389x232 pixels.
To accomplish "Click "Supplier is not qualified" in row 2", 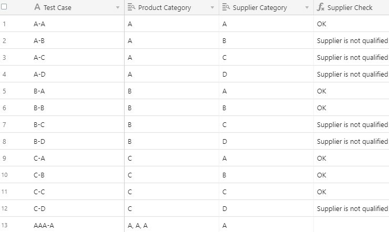I will 353,40.
